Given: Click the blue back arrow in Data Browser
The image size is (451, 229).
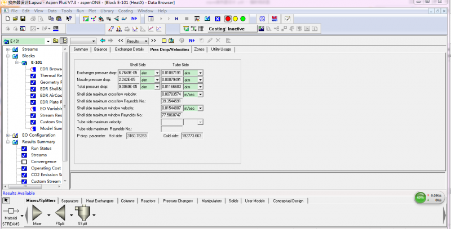Looking at the screenshot, I should [103, 41].
